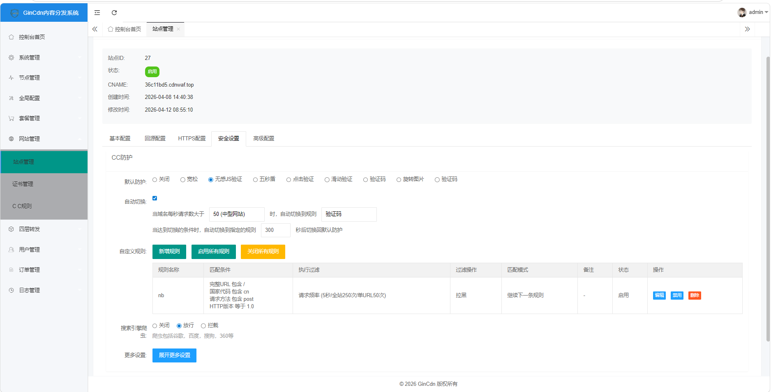Select 拦截 for search engine crawlers
771x392 pixels.
click(x=203, y=326)
